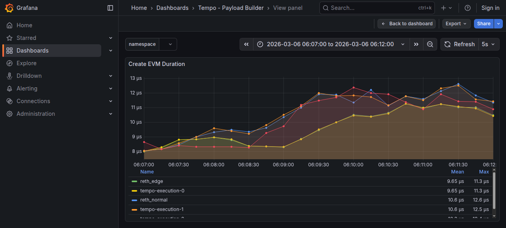Image resolution: width=506 pixels, height=228 pixels.
Task: Click the Dashboards grid icon in sidebar
Action: coord(9,51)
